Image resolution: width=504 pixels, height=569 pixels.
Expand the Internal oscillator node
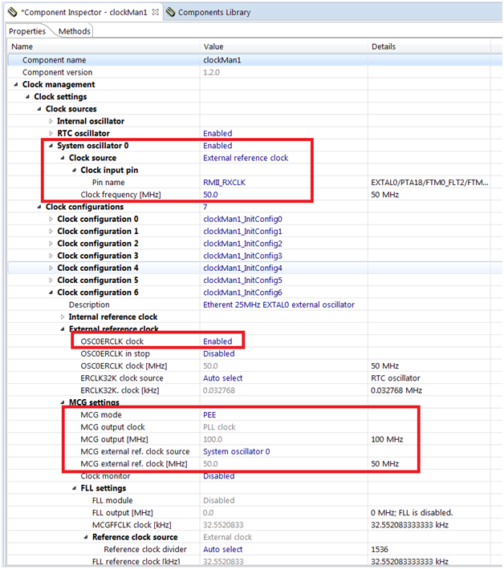click(51, 121)
